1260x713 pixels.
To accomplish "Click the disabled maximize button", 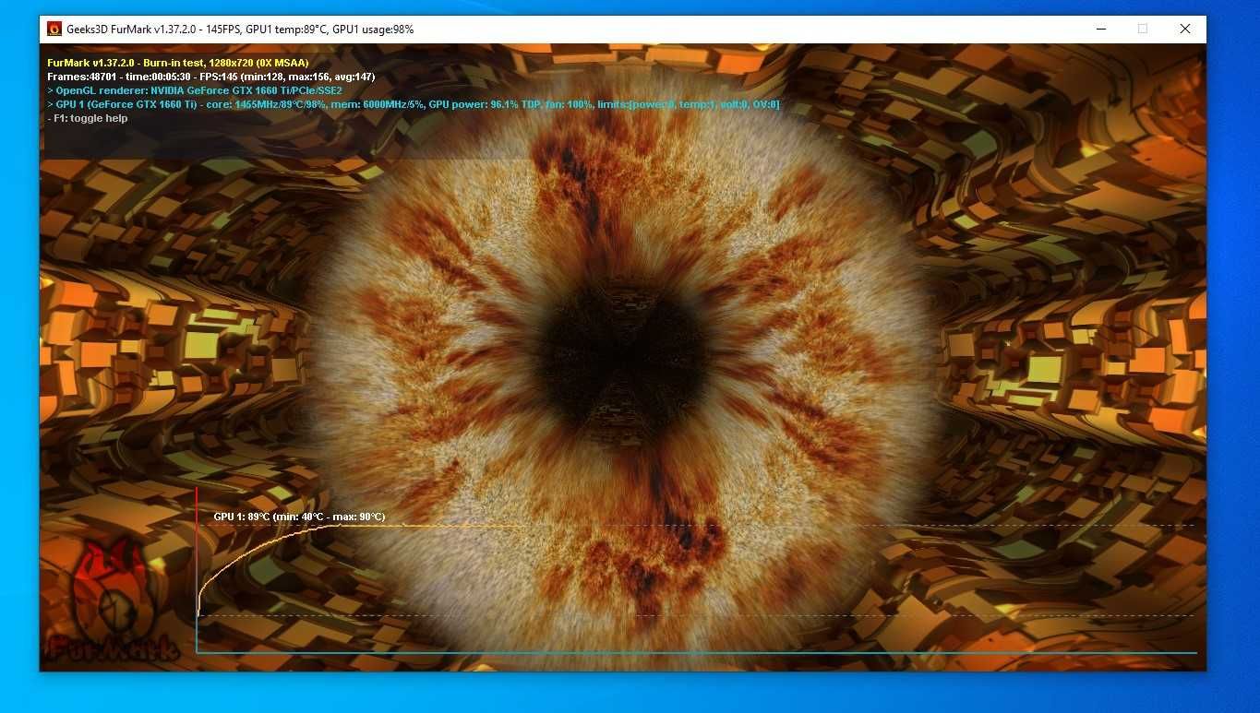I will pos(1143,29).
